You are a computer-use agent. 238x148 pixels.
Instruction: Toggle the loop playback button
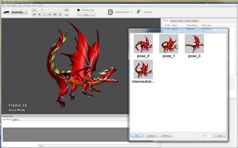tap(60, 14)
